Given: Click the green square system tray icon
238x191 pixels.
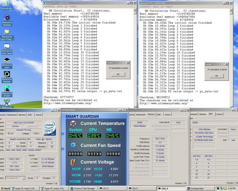Looking at the screenshot, I should pos(218,189).
